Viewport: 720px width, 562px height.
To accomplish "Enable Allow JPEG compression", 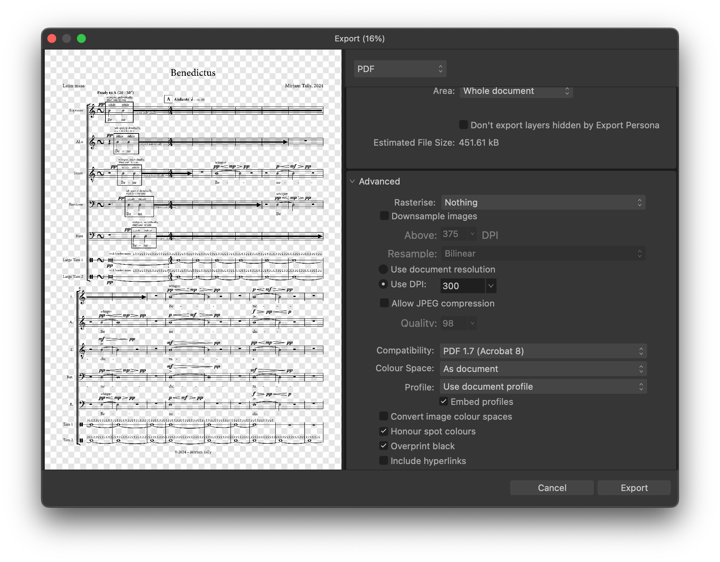I will click(384, 303).
